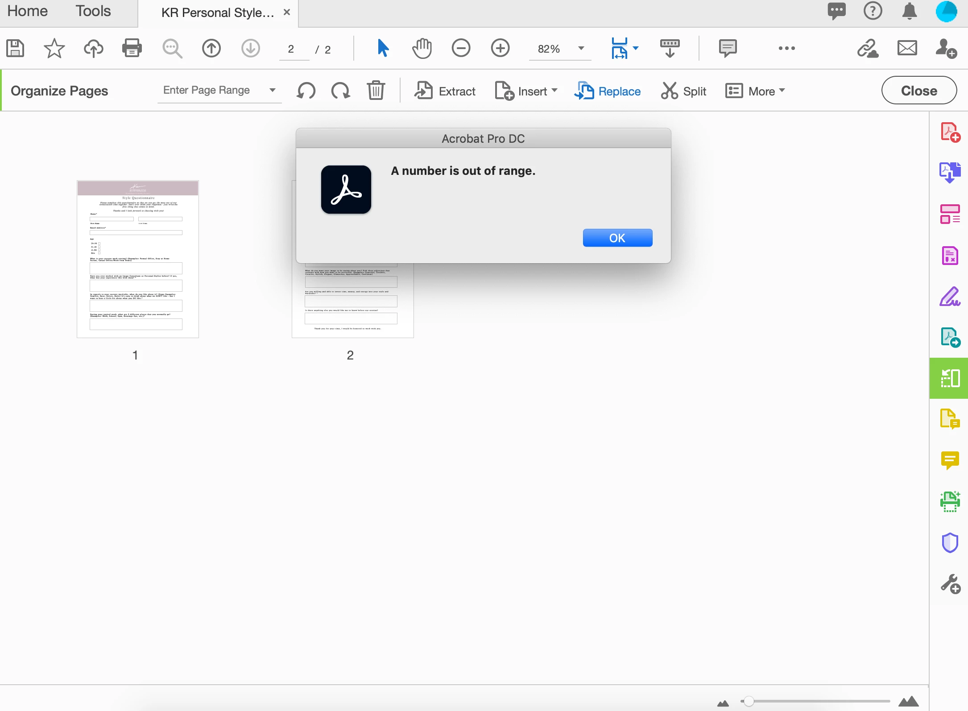
Task: Rotate pages counterclockwise
Action: (306, 91)
